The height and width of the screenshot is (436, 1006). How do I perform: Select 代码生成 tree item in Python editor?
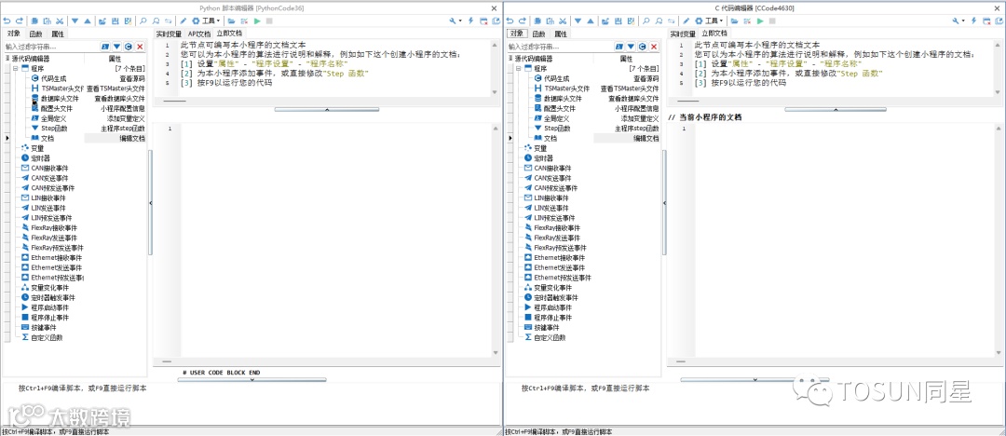(x=53, y=77)
